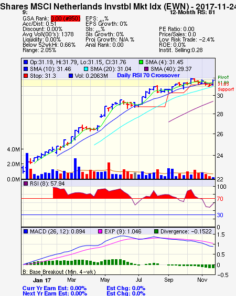Click the blue SMA (10) legend swatch
This screenshot has width=236, height=296.
click(26, 69)
